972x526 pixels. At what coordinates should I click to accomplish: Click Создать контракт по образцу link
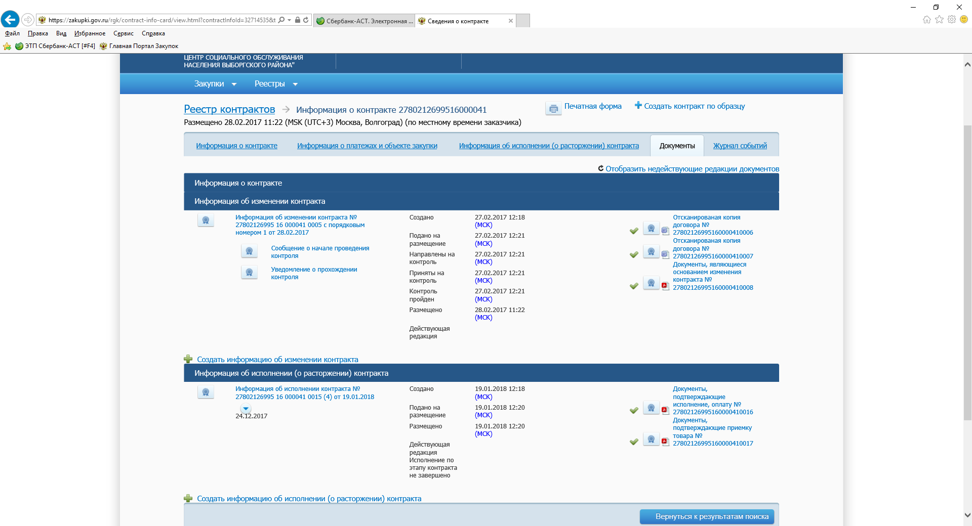[694, 106]
